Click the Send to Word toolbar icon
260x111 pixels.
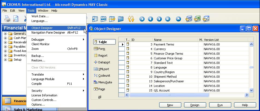point(189,19)
